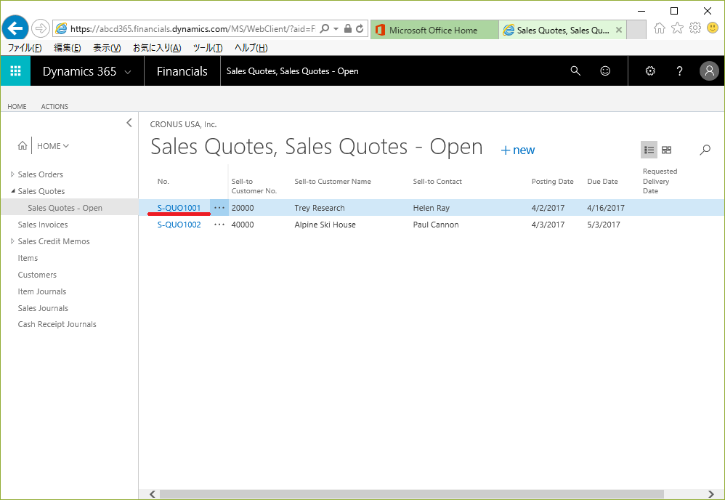Open search in the Dynamics 365 header
The width and height of the screenshot is (725, 500).
pos(575,70)
